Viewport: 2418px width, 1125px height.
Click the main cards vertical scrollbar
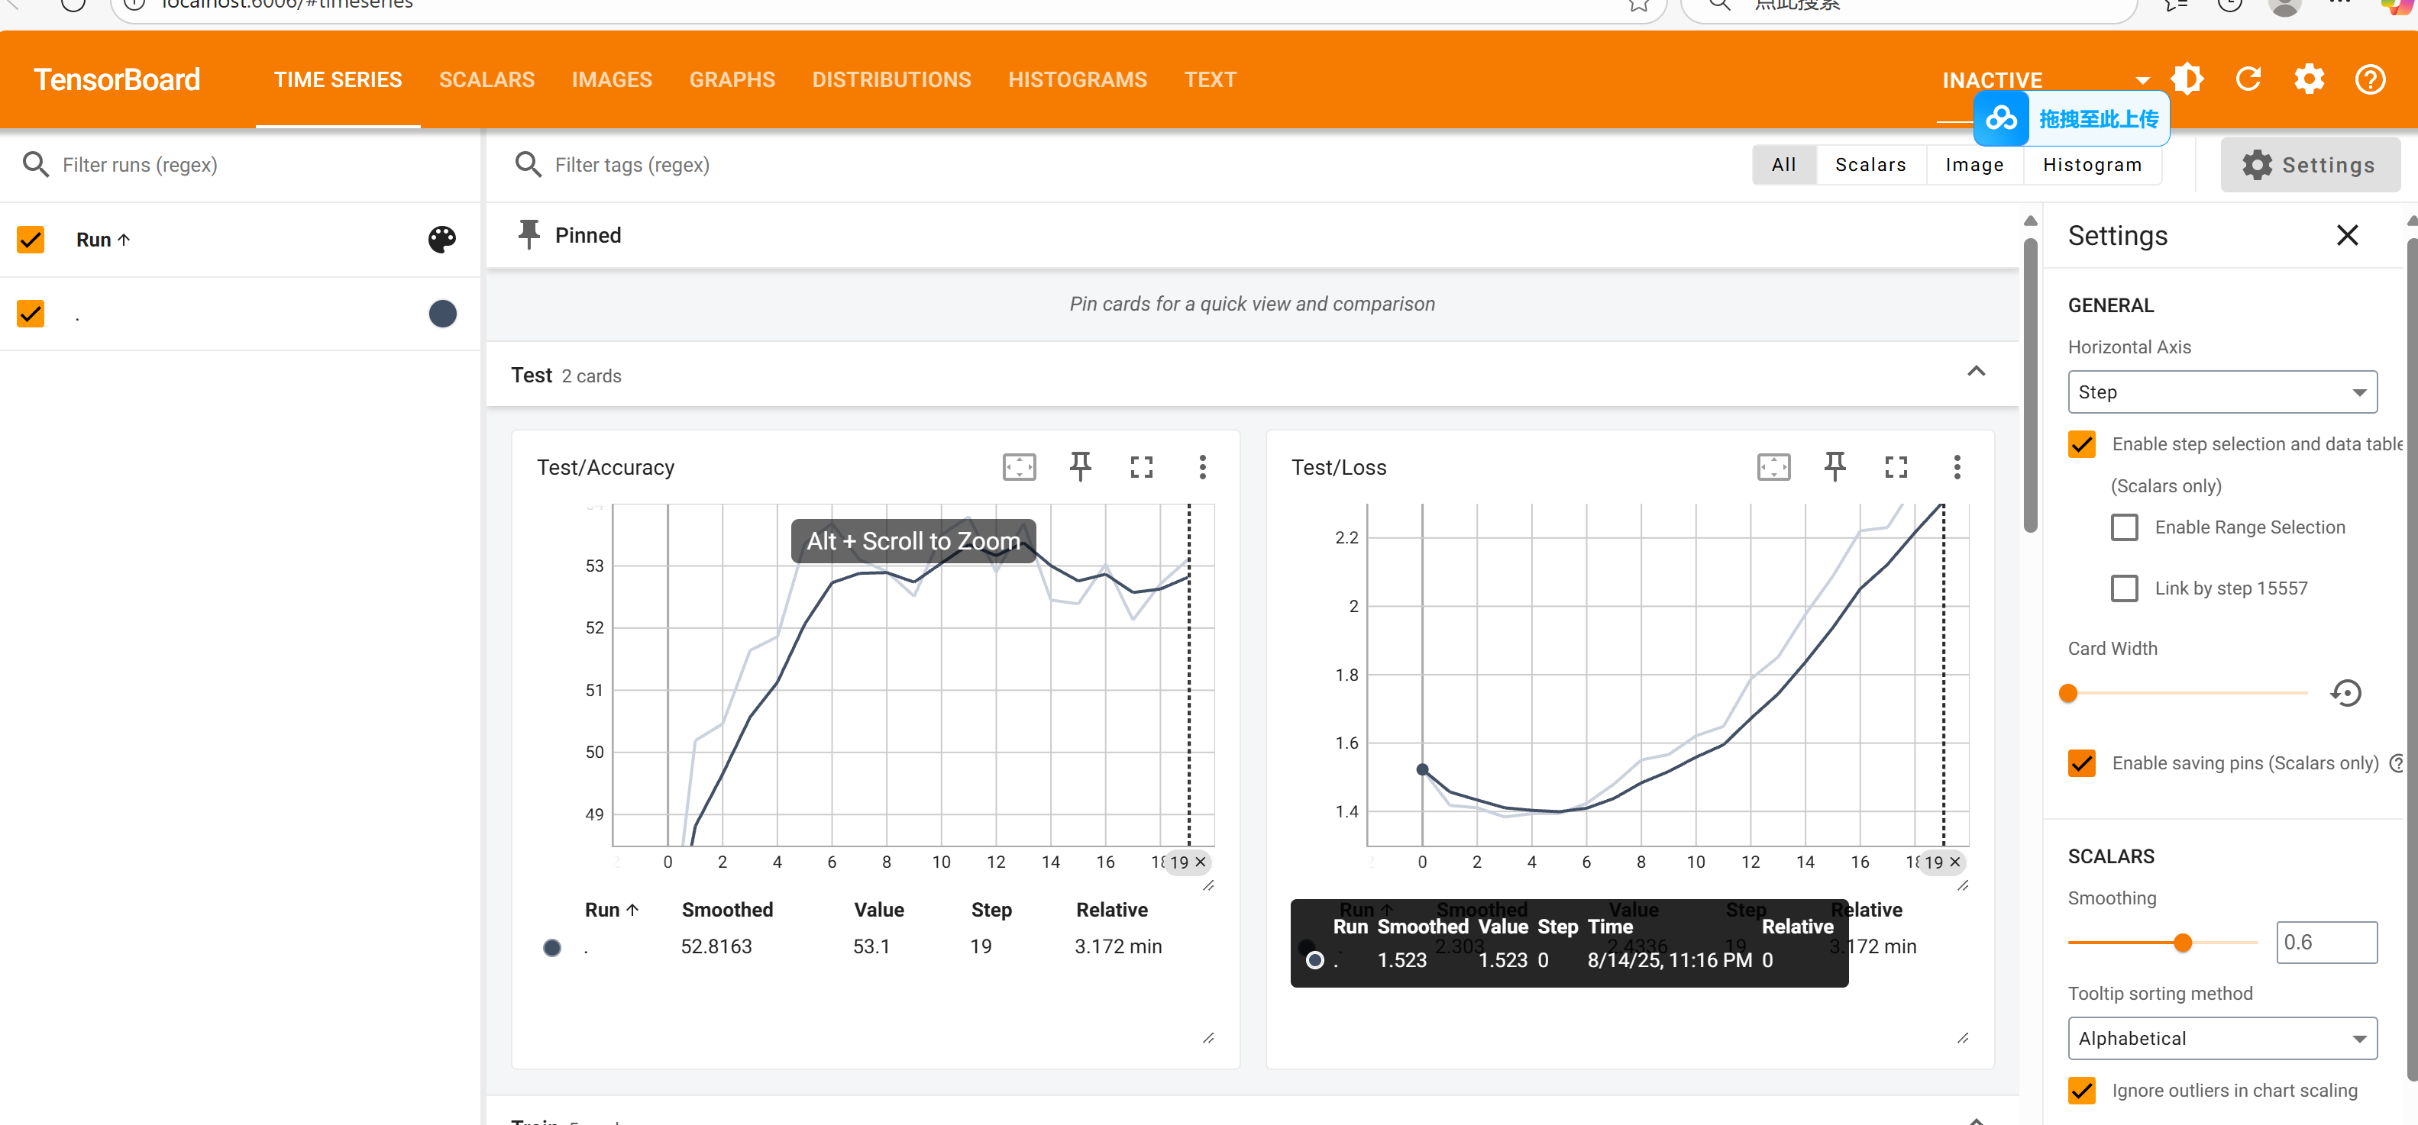2030,385
